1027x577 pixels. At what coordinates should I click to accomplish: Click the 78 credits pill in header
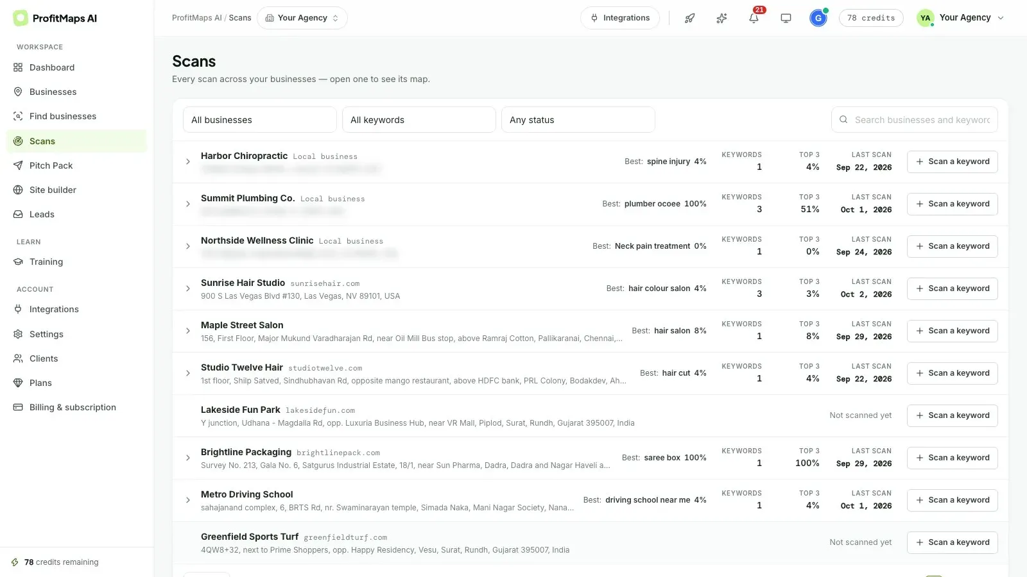[x=871, y=18]
